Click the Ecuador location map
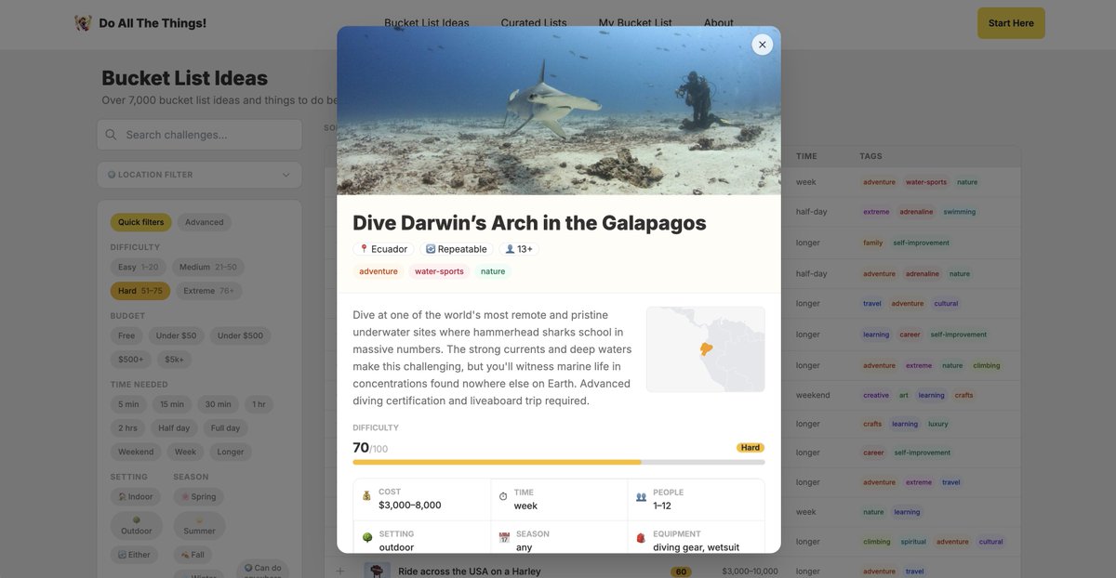The image size is (1116, 578). click(706, 349)
